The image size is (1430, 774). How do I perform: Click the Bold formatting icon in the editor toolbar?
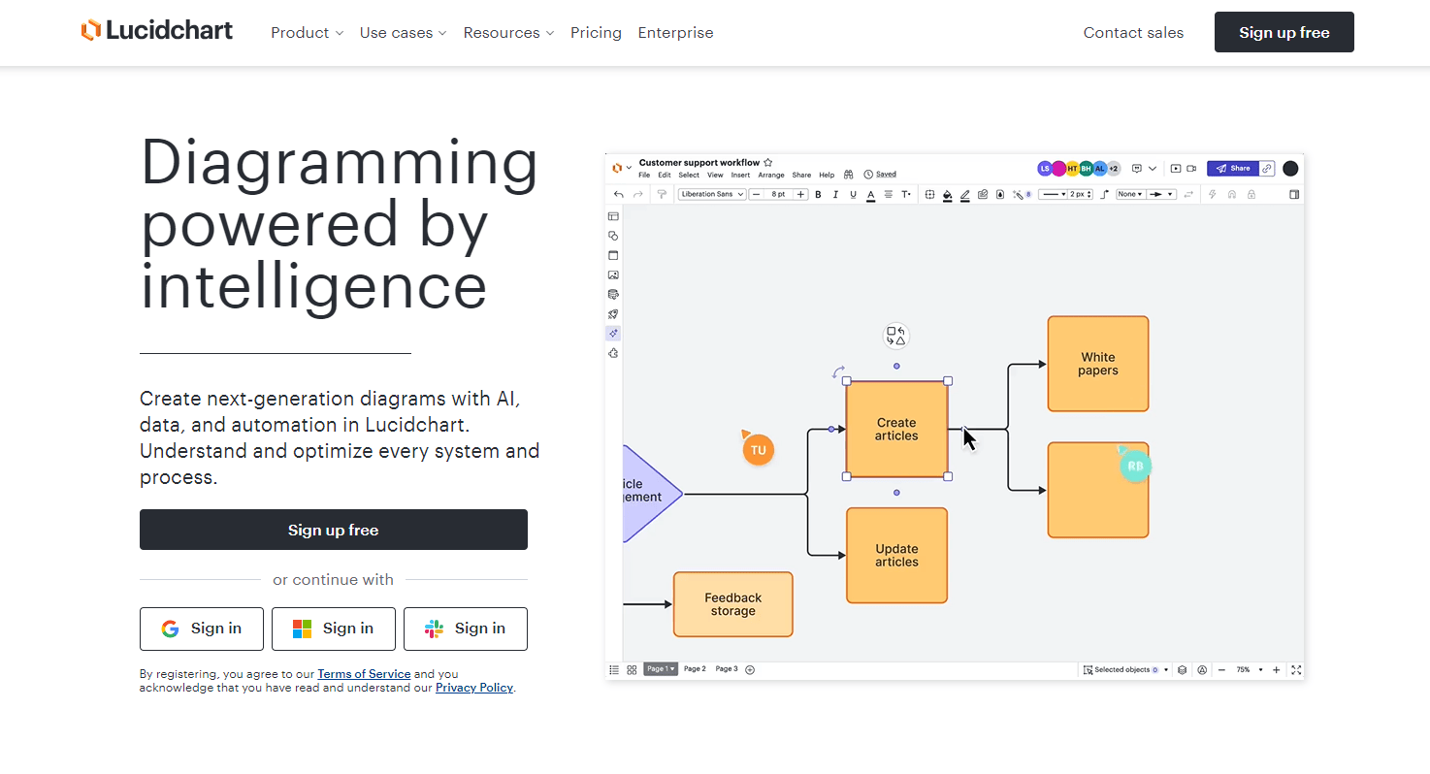[x=818, y=195]
